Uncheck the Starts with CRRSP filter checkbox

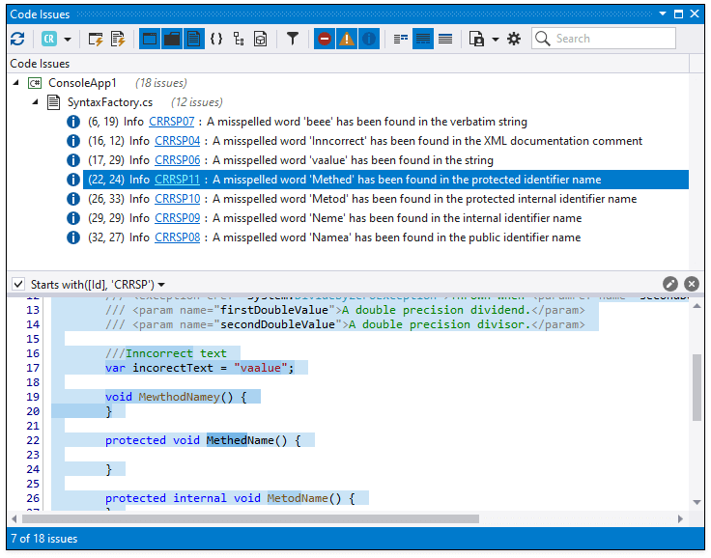click(17, 284)
